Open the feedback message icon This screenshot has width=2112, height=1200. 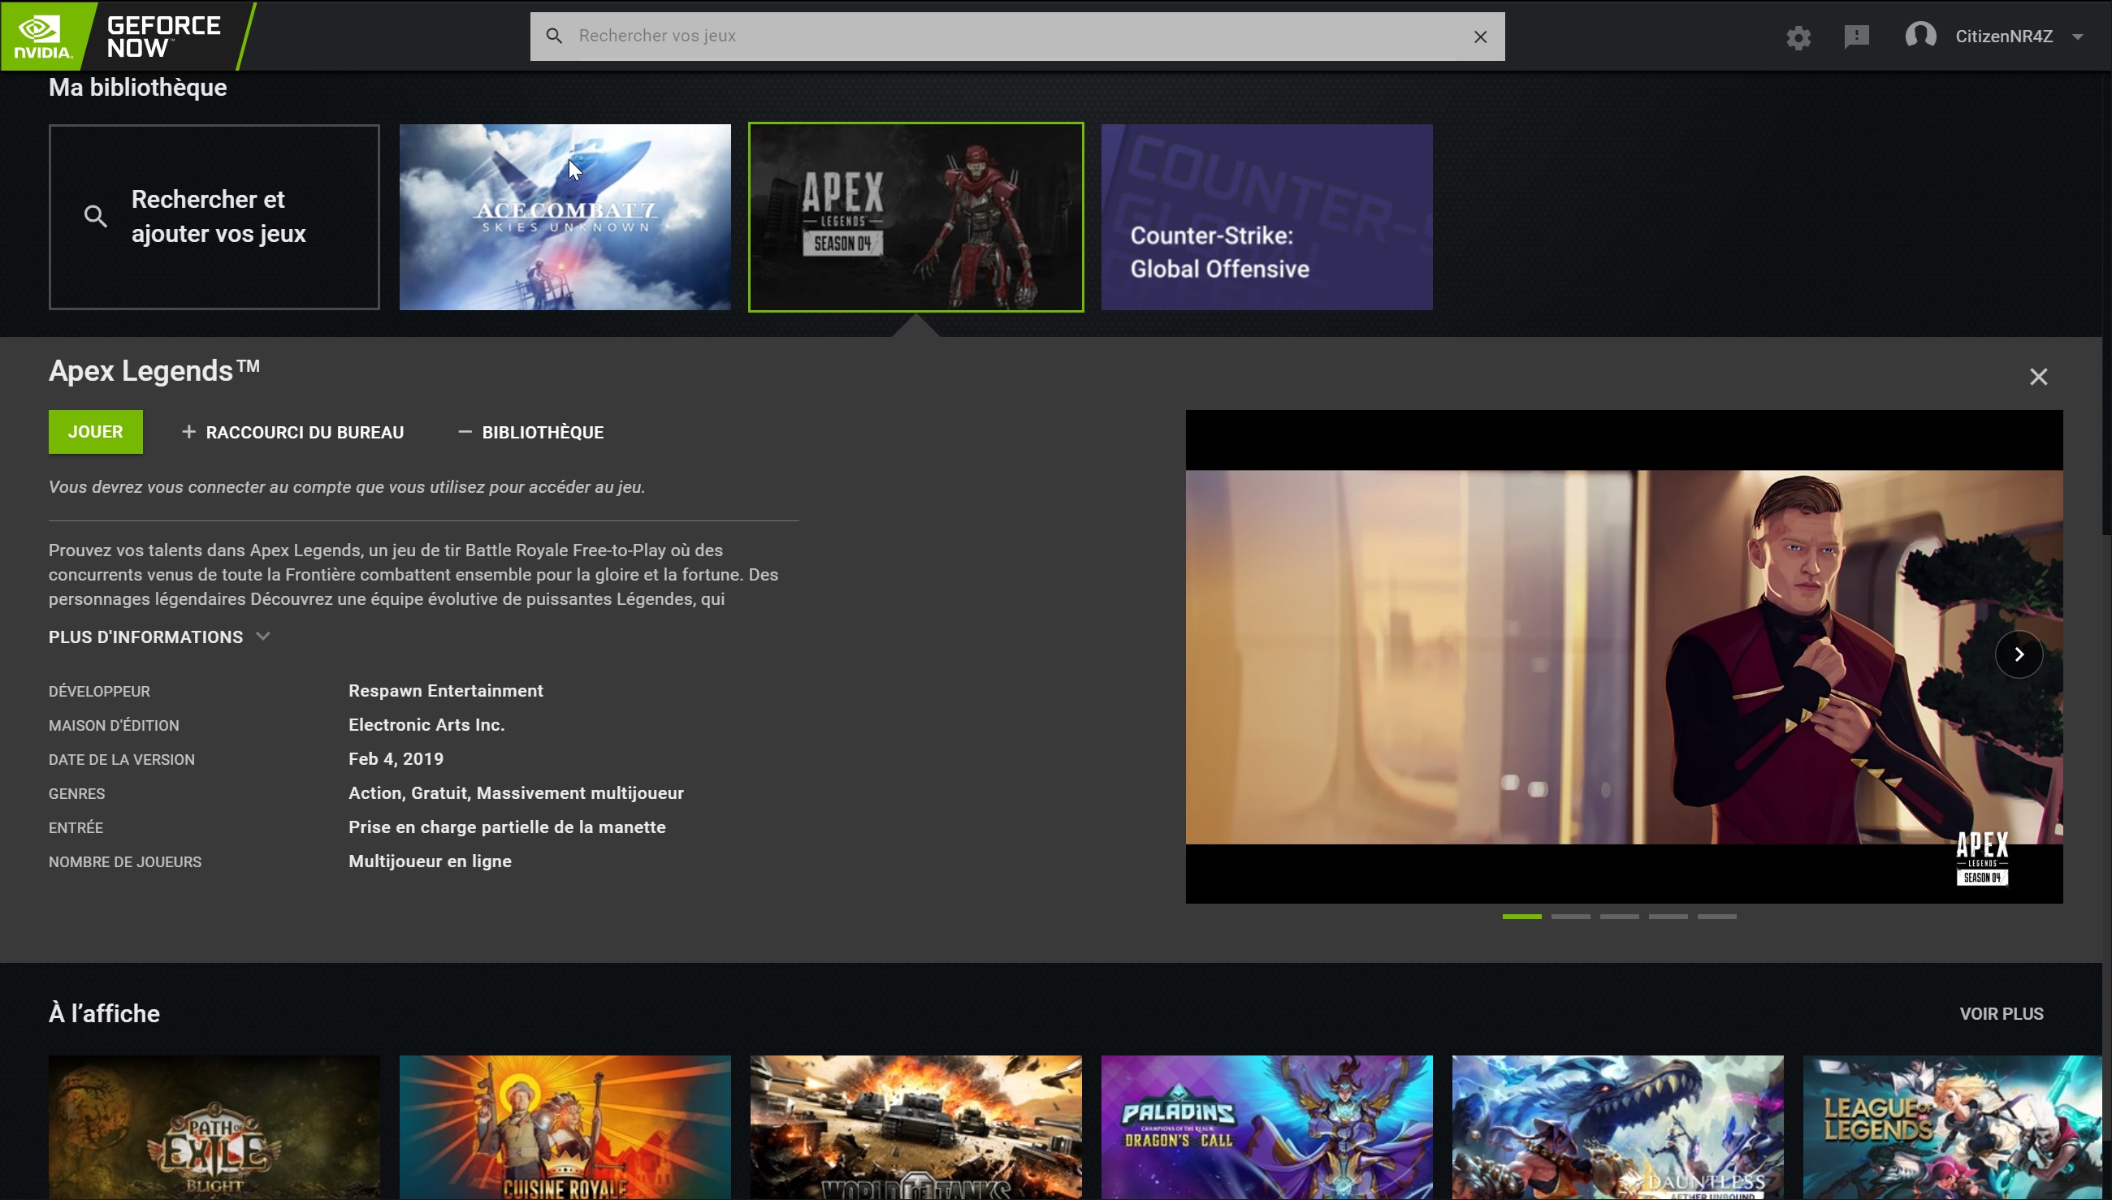(1855, 37)
